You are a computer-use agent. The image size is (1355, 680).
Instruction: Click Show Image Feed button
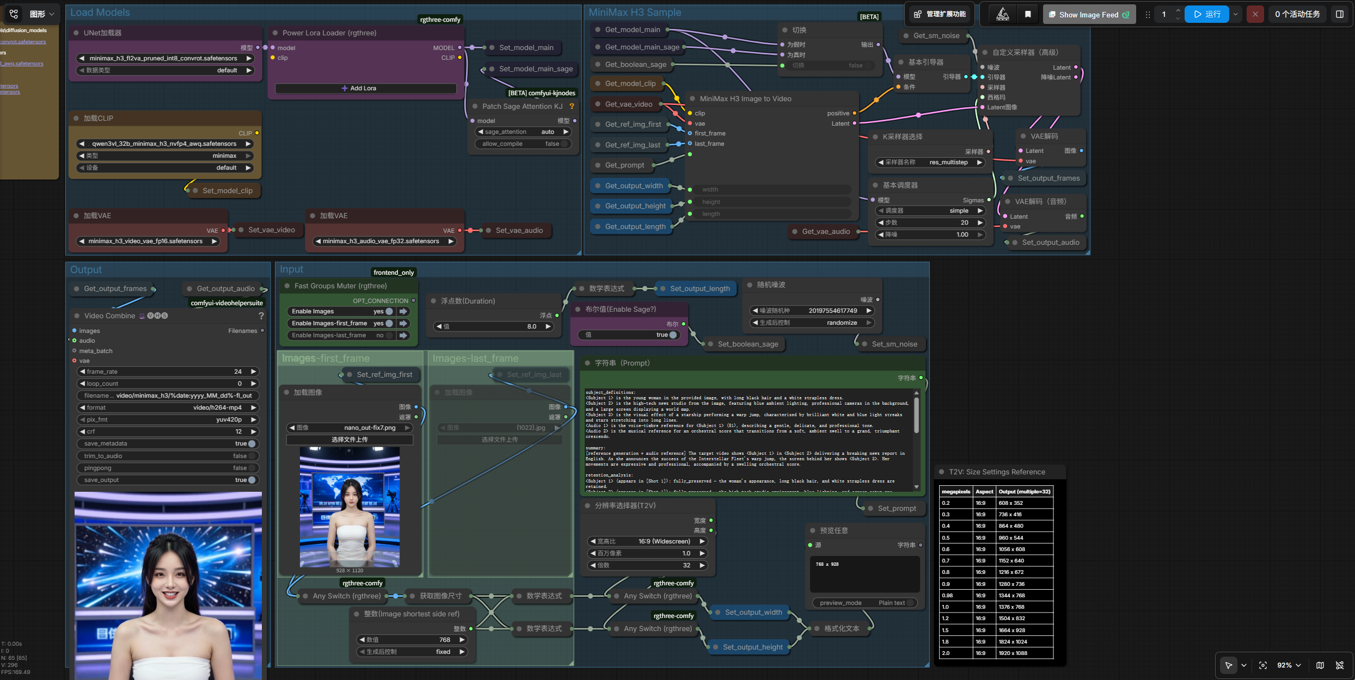point(1089,15)
